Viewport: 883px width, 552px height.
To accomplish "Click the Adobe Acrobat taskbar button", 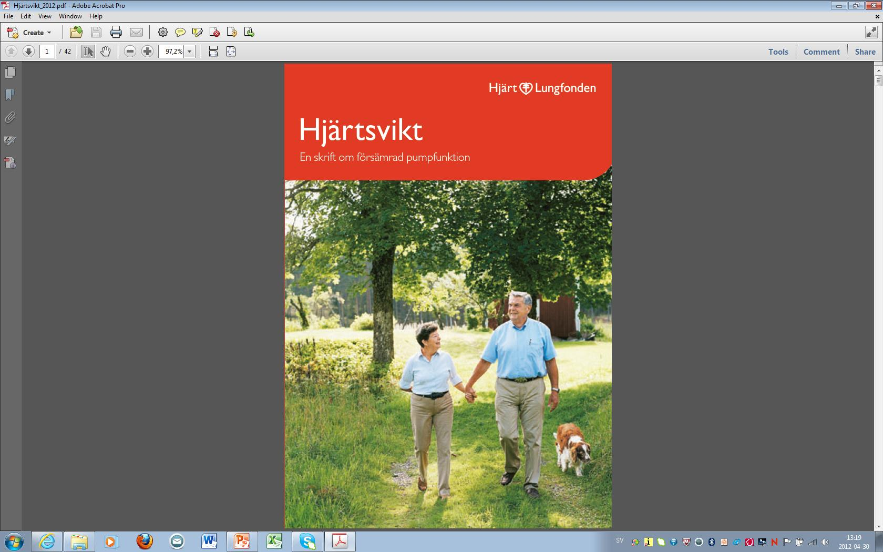I will pyautogui.click(x=340, y=541).
